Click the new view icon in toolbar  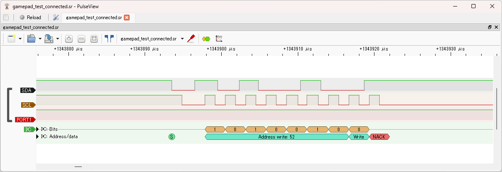11,39
